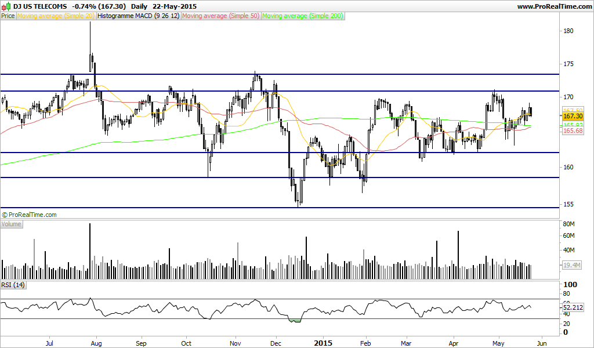Open Histogramme MACD (9 26 12) label
The image size is (594, 348).
click(x=139, y=16)
